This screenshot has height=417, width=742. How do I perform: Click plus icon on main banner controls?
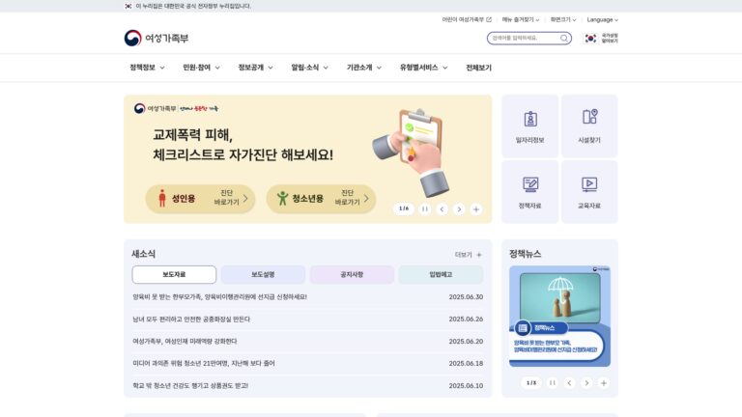[x=476, y=208]
